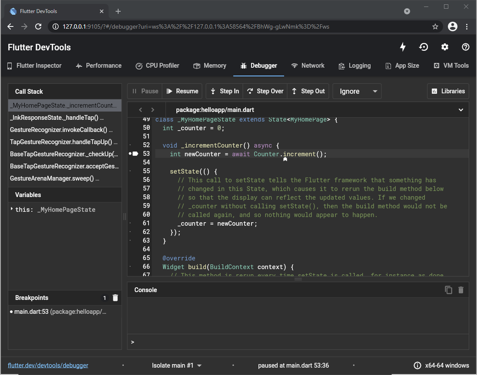Click Step Over
This screenshot has width=477, height=375.
tap(265, 91)
